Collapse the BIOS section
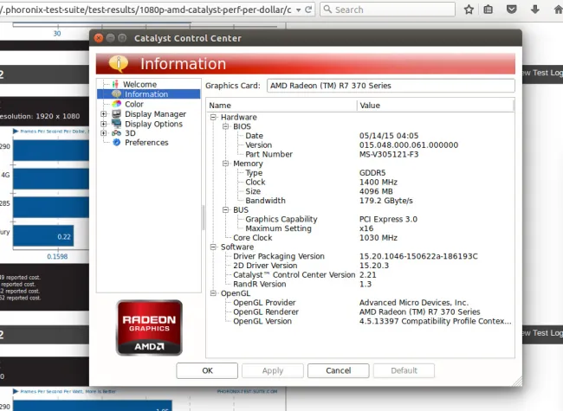The height and width of the screenshot is (411, 563). click(225, 126)
